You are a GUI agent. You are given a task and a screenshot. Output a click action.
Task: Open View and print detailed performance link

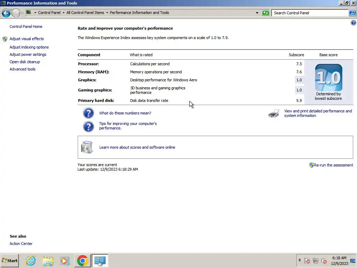(x=318, y=113)
